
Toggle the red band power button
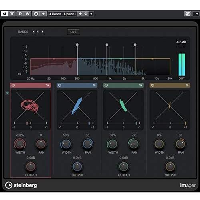tap(13, 85)
